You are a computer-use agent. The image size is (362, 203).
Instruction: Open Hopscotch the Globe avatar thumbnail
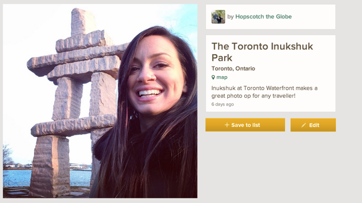(218, 16)
